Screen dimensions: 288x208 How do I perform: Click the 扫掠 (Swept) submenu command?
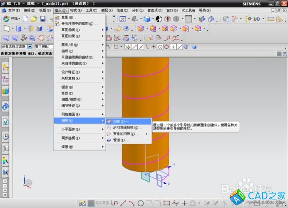pyautogui.click(x=120, y=121)
